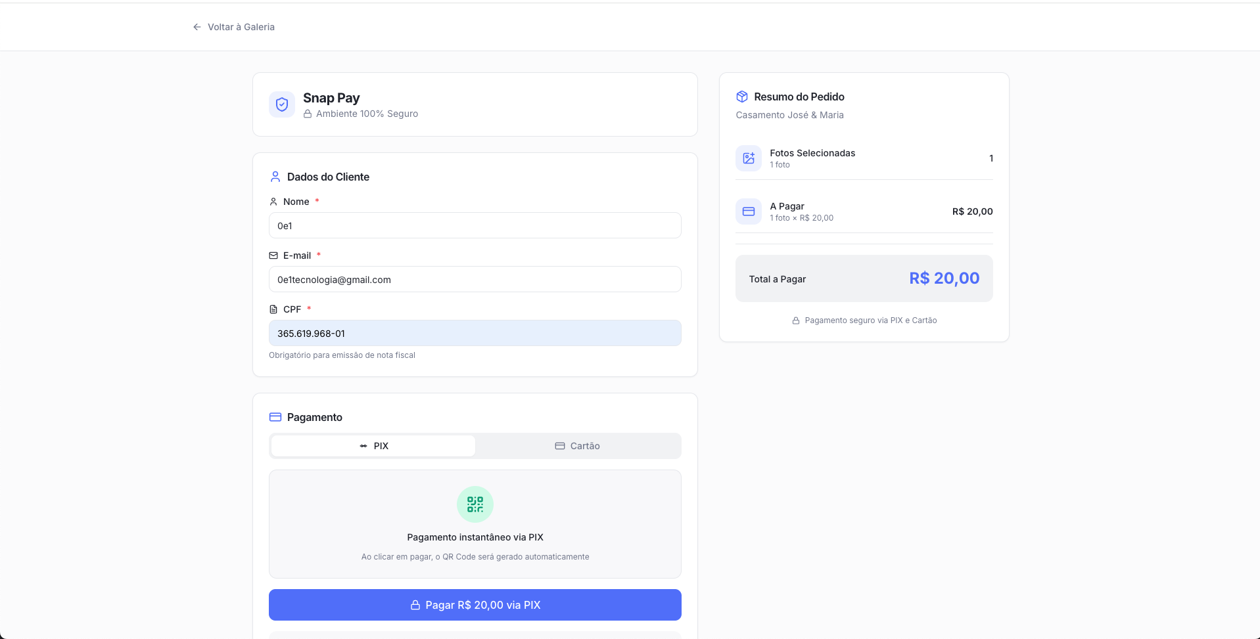This screenshot has width=1260, height=639.
Task: Click the green QR code icon
Action: (475, 504)
